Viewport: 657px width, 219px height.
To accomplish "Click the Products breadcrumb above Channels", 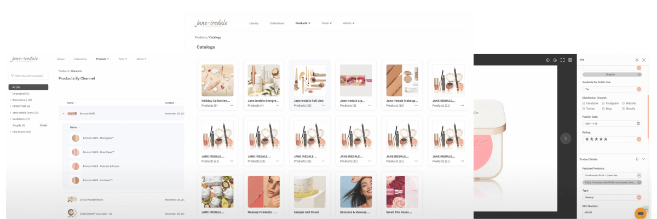I will 64,71.
